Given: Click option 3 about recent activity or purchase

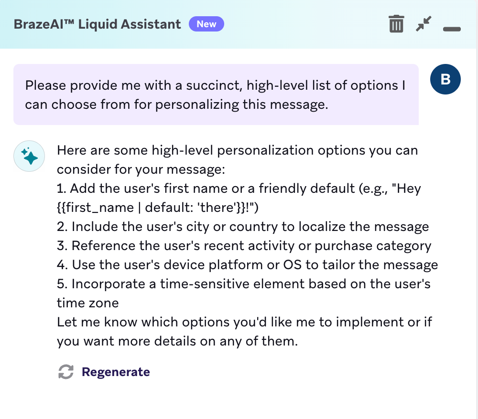Looking at the screenshot, I should coord(244,246).
